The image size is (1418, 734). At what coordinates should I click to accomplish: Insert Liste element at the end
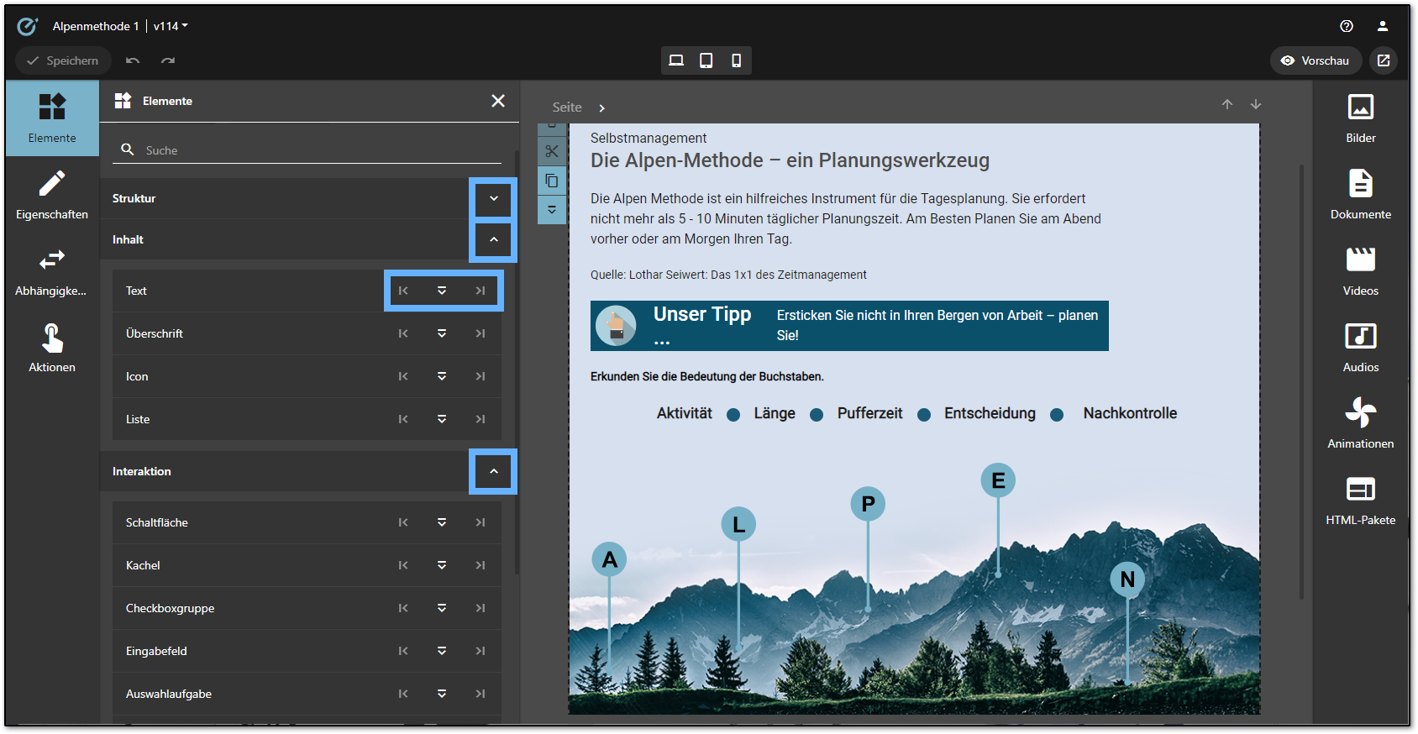pos(481,419)
